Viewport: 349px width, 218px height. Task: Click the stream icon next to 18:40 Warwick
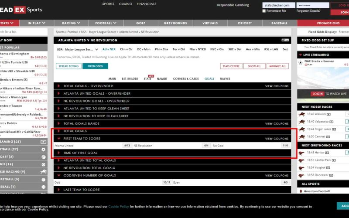point(328,114)
